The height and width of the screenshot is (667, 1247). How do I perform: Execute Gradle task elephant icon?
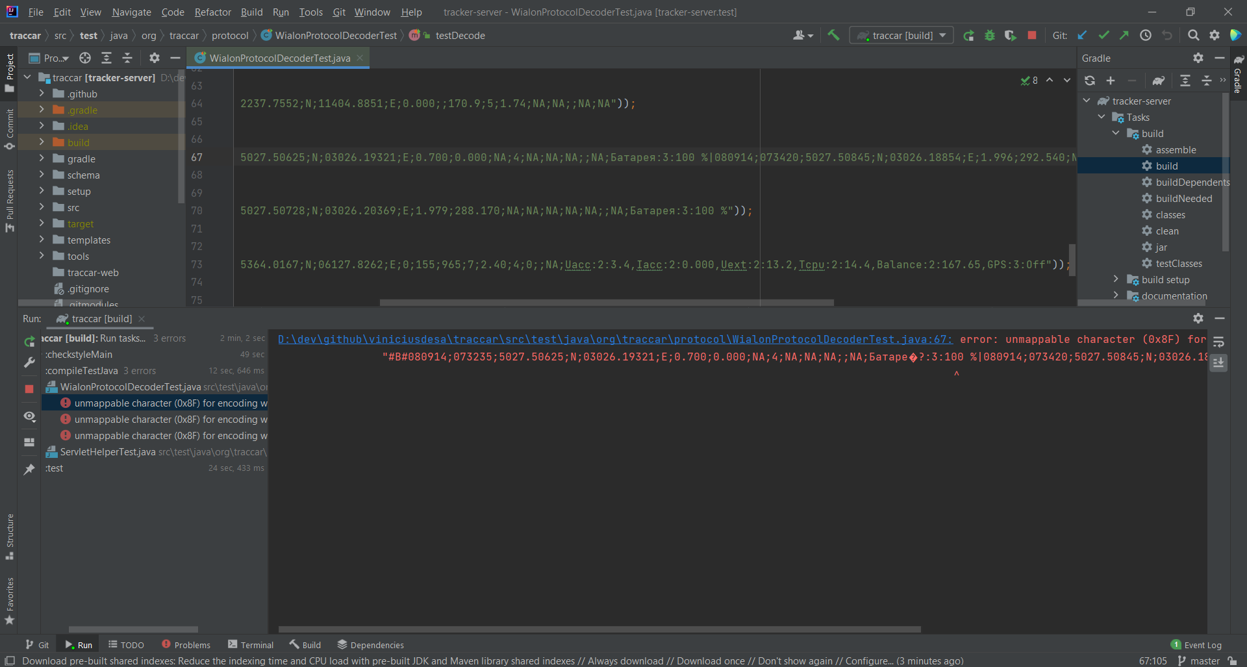pos(1158,81)
